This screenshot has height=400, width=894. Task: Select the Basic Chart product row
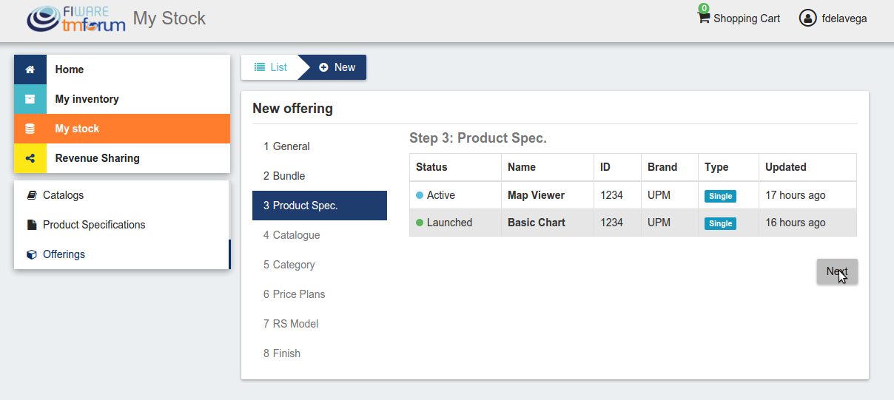click(633, 223)
